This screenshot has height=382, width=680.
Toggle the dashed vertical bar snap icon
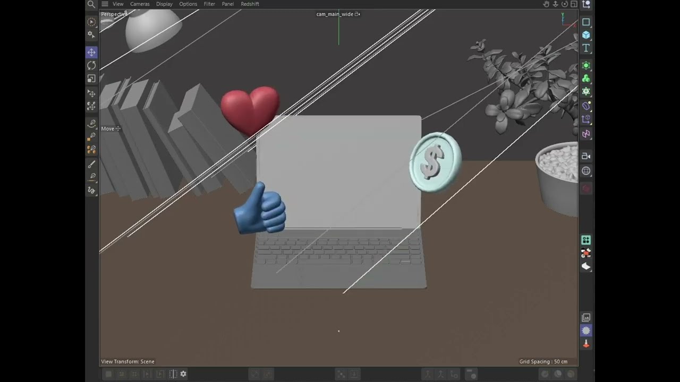point(173,374)
